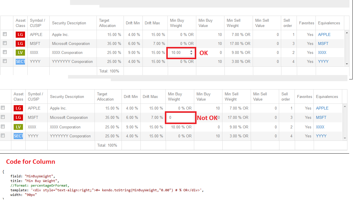Click the green LV badge in upper grid
Viewport: 355px width, 202px height.
pyautogui.click(x=20, y=52)
